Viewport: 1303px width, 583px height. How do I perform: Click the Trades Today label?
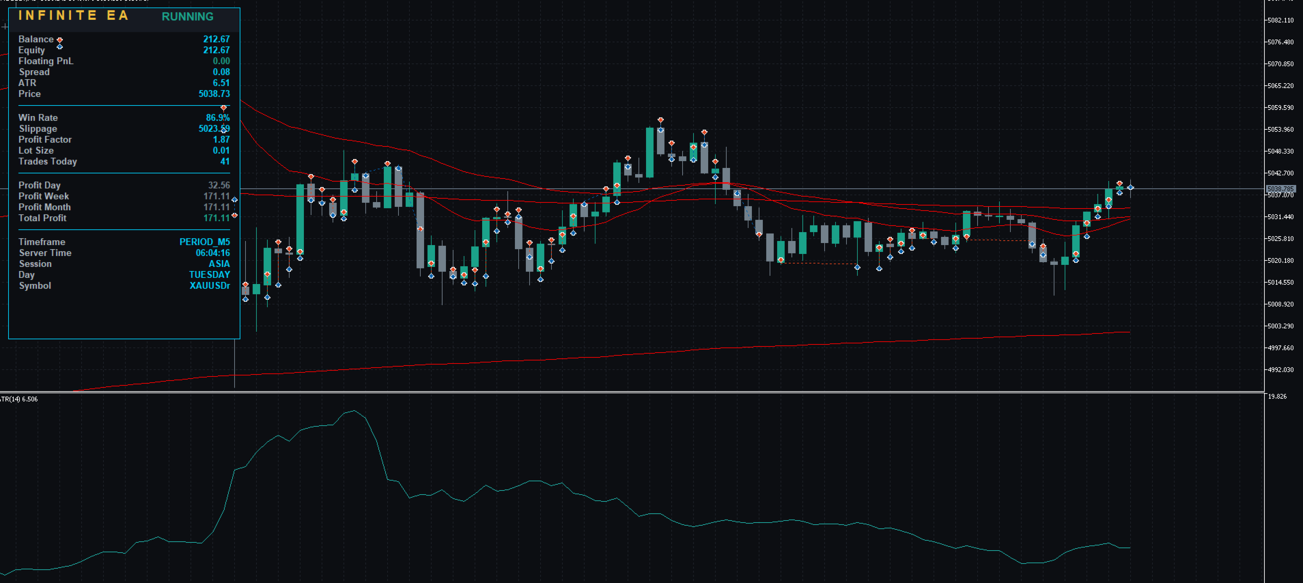(48, 162)
